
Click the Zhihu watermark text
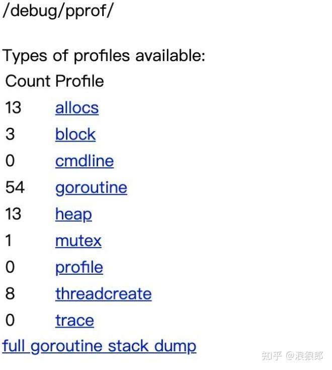point(292,356)
